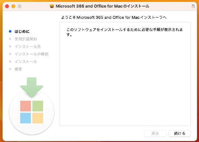Image resolution: width=199 pixels, height=142 pixels.
Task: Click the 続ける button
Action: [180, 133]
